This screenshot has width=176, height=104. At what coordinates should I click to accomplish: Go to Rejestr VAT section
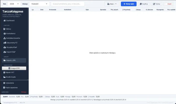click(10, 72)
